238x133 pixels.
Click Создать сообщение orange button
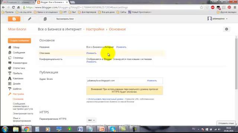tap(19, 41)
